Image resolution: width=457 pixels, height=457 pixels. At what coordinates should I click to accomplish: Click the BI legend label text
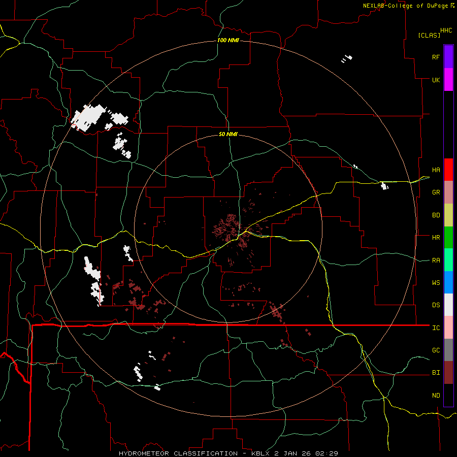point(436,373)
